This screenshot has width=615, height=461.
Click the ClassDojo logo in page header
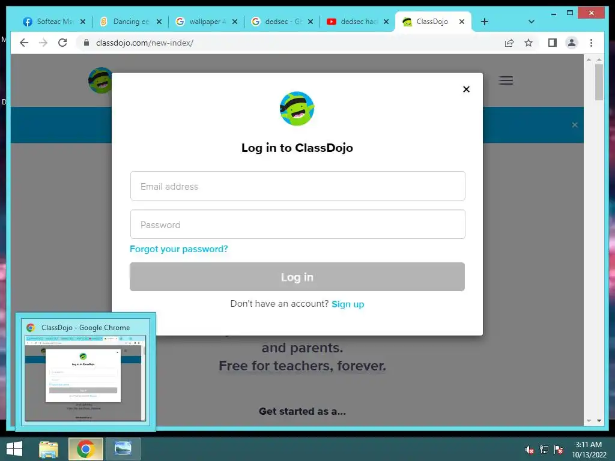[100, 81]
